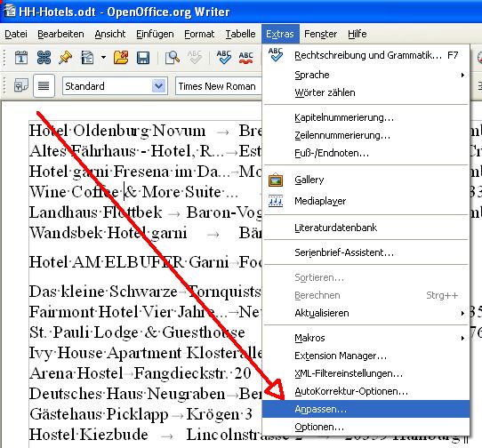Open AutoKorrektur-Optionen
Image resolution: width=482 pixels, height=448 pixels.
366,391
